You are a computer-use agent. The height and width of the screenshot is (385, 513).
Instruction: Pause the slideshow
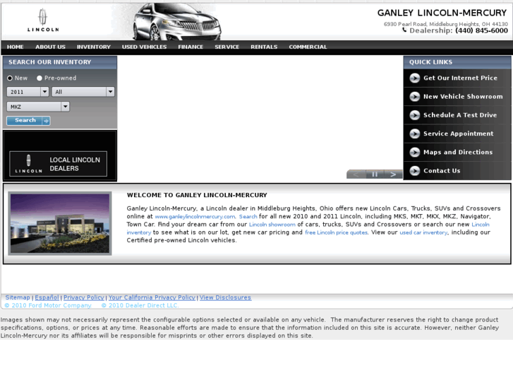375,174
